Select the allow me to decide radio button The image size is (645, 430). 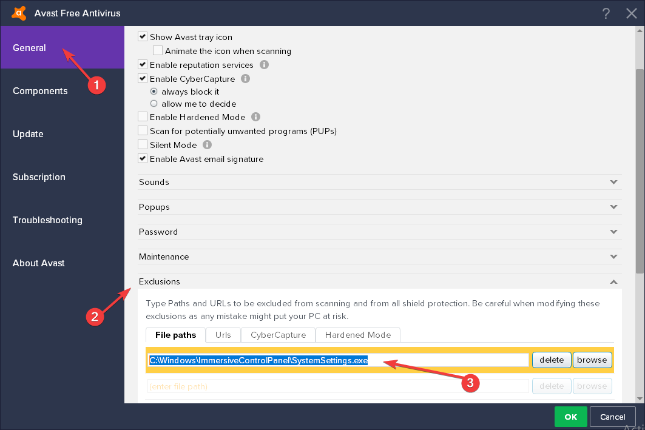(x=154, y=104)
